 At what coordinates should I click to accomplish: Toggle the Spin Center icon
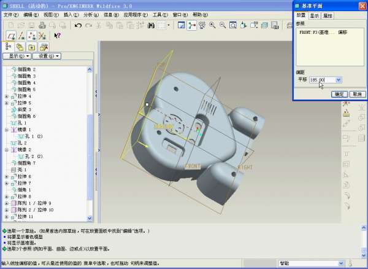click(x=191, y=25)
